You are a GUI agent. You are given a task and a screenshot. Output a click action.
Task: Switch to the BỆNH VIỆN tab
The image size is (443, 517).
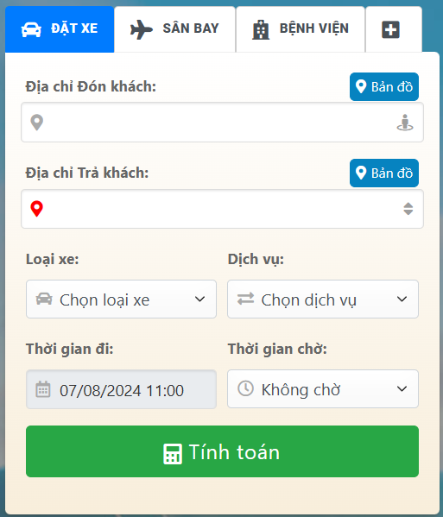click(x=301, y=29)
